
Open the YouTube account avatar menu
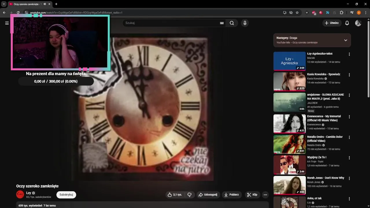[358, 23]
